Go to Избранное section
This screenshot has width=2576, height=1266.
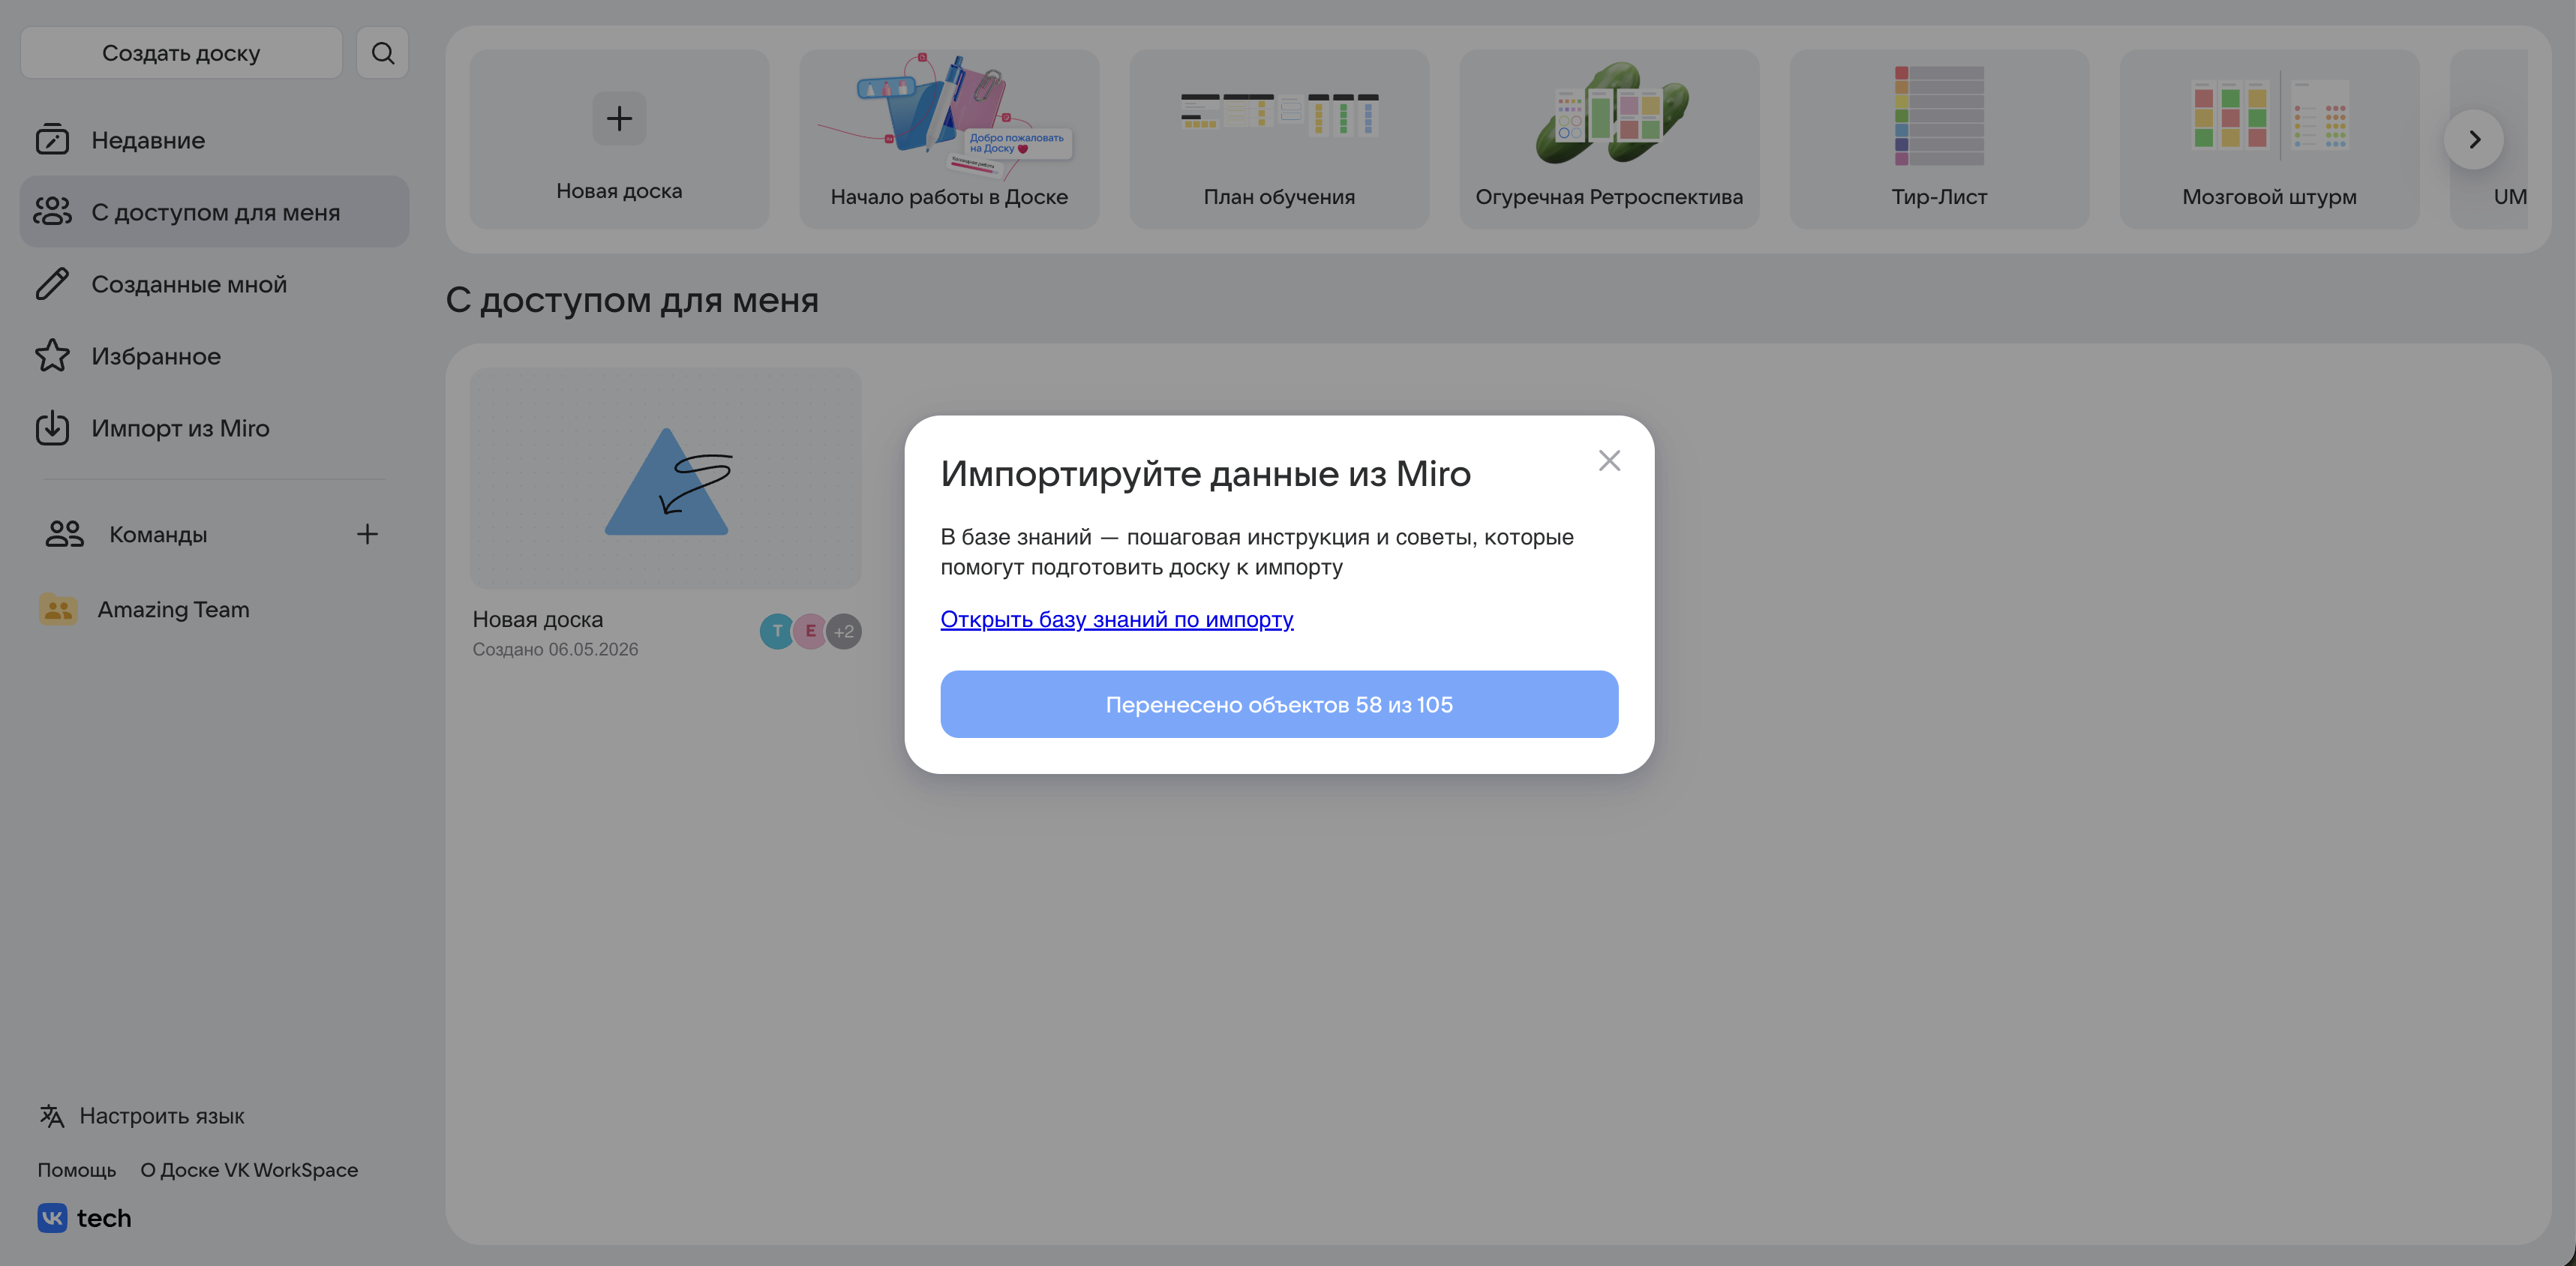[x=214, y=356]
